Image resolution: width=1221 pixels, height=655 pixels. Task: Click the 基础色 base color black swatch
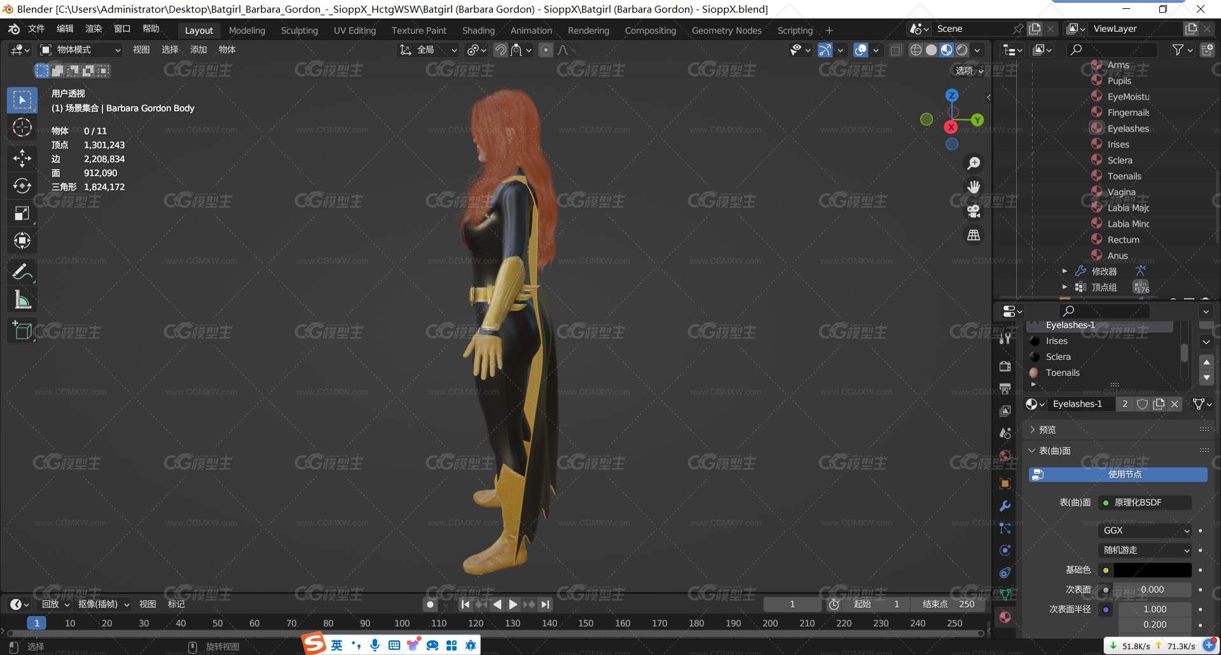1152,570
